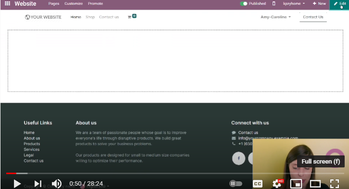Open the Amy-Caroline user dropdown
The image size is (349, 189).
pyautogui.click(x=275, y=17)
